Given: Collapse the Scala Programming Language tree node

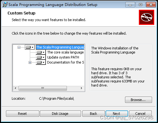Looking at the screenshot, I should click(19, 47).
